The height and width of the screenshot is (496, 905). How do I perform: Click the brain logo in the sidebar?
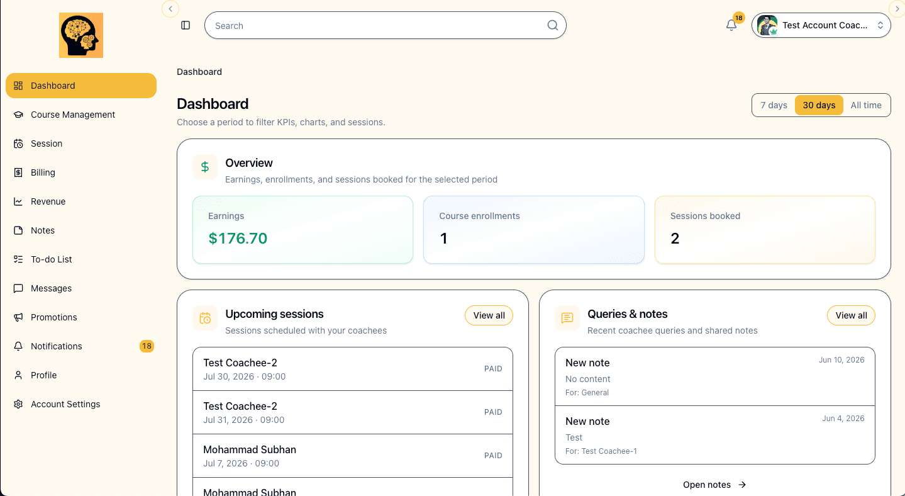81,36
